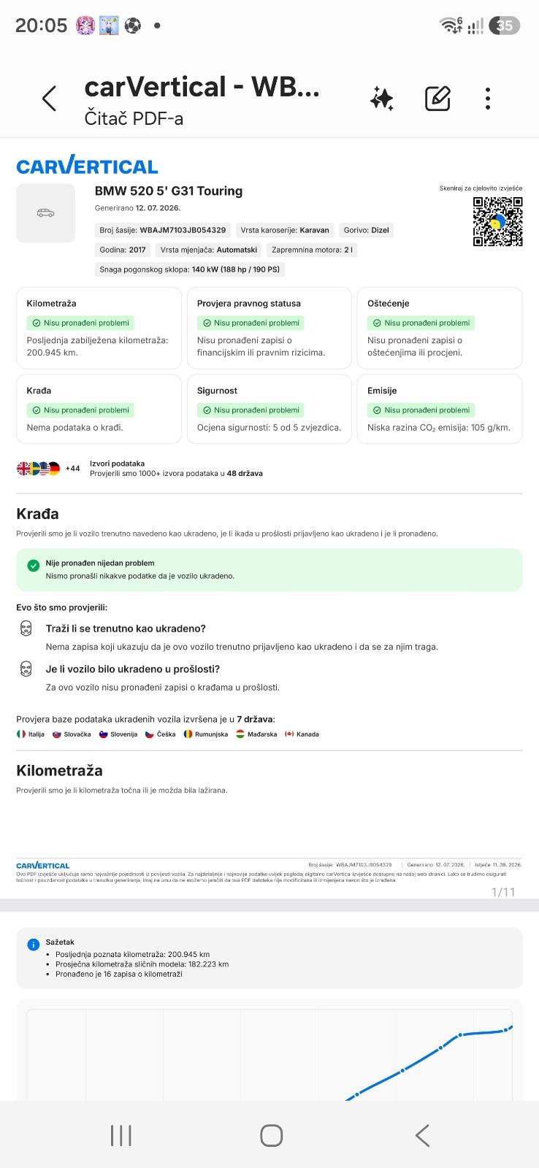The height and width of the screenshot is (1168, 539).
Task: Tap the car placeholder thumbnail
Action: [45, 213]
